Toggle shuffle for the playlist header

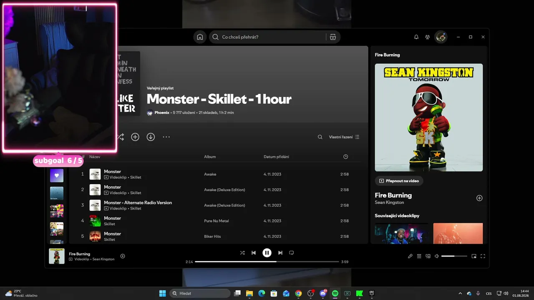pyautogui.click(x=121, y=137)
